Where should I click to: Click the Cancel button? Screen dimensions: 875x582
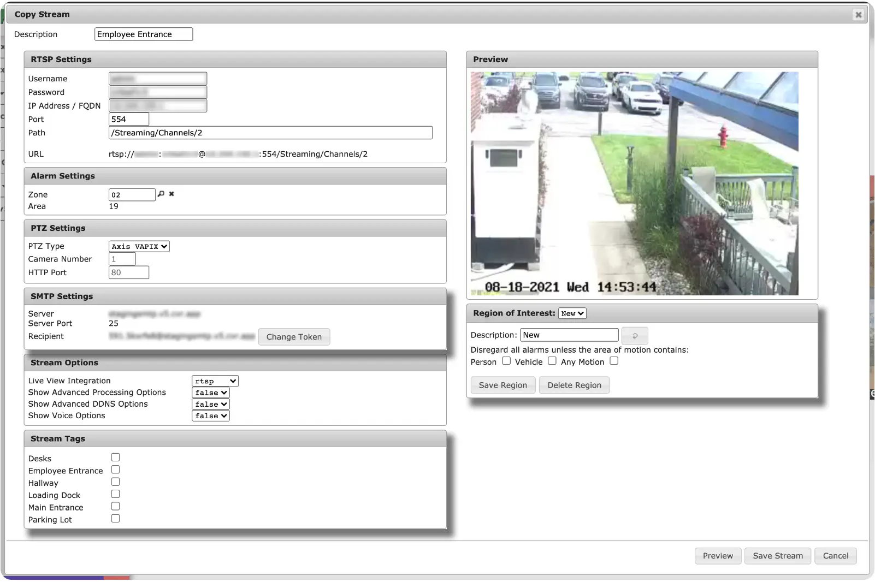(836, 556)
